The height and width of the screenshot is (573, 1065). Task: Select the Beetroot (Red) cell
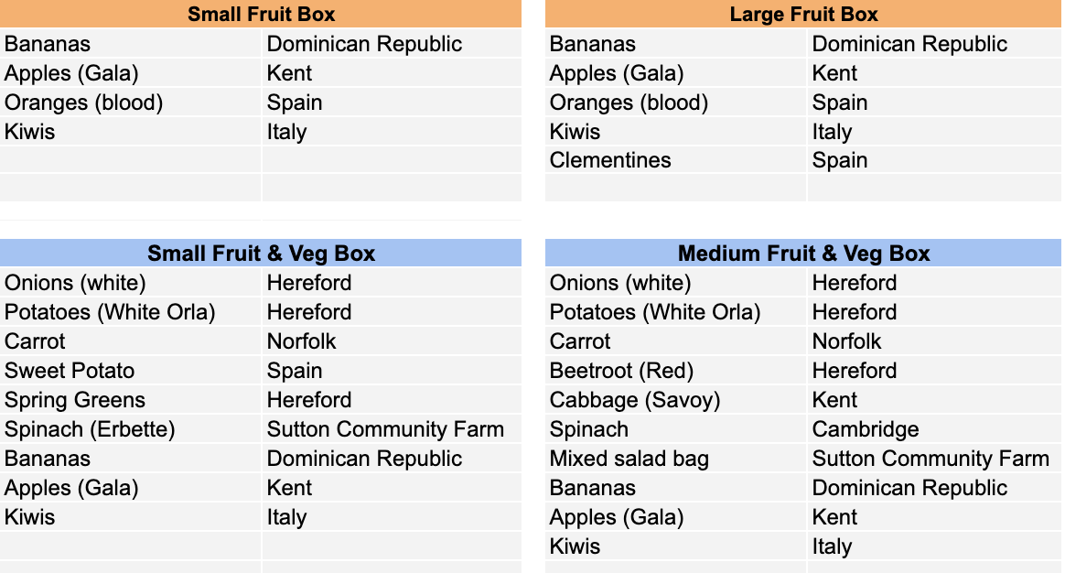pyautogui.click(x=675, y=371)
